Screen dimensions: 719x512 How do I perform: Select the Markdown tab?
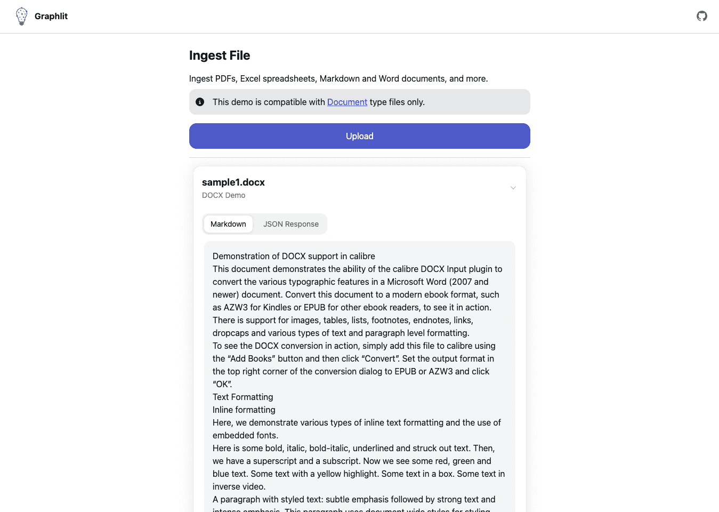tap(228, 224)
